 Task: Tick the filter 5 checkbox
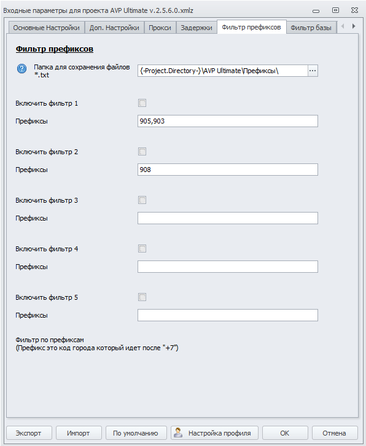coord(142,297)
